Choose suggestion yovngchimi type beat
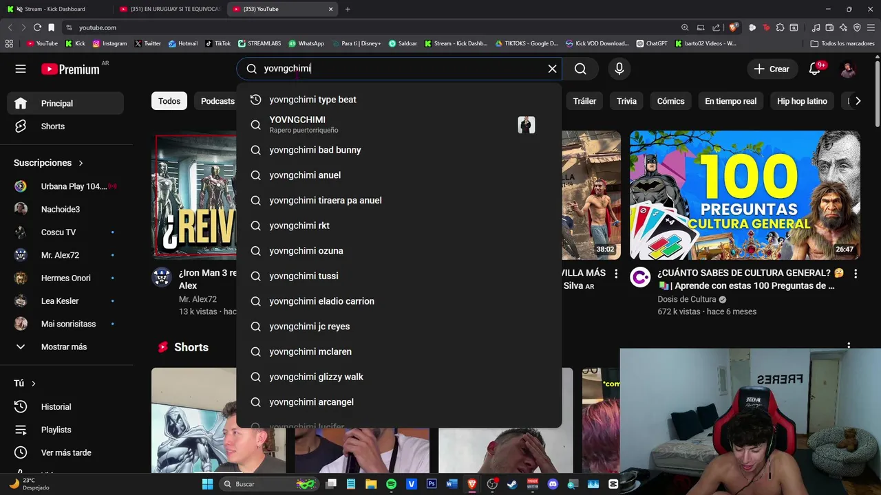This screenshot has width=881, height=495. pyautogui.click(x=399, y=100)
